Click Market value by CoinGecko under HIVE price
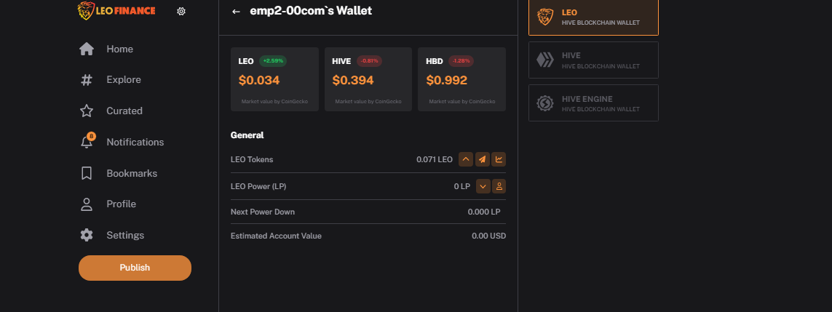This screenshot has width=832, height=312. point(368,101)
